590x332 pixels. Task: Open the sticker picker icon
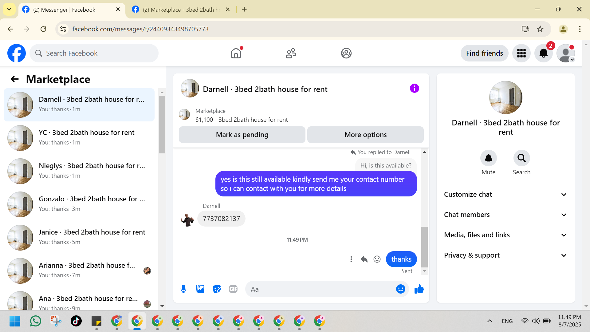(x=217, y=289)
